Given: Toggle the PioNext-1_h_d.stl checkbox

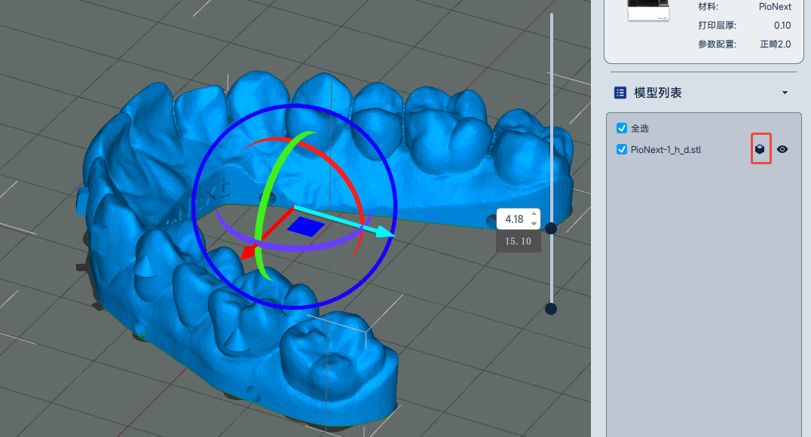Looking at the screenshot, I should click(x=622, y=149).
